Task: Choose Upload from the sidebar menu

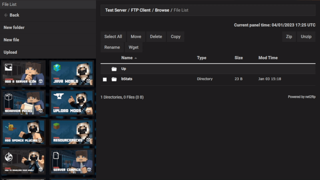Action: click(10, 52)
